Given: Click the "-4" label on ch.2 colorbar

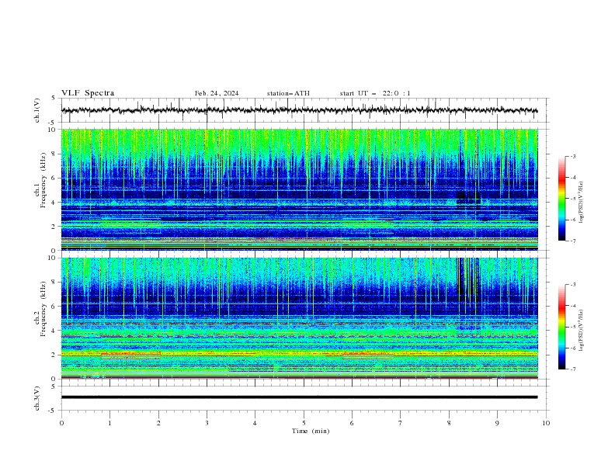Looking at the screenshot, I should tap(572, 306).
